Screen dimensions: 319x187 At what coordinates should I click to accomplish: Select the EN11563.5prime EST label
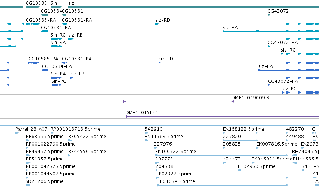pyautogui.click(x=164, y=137)
